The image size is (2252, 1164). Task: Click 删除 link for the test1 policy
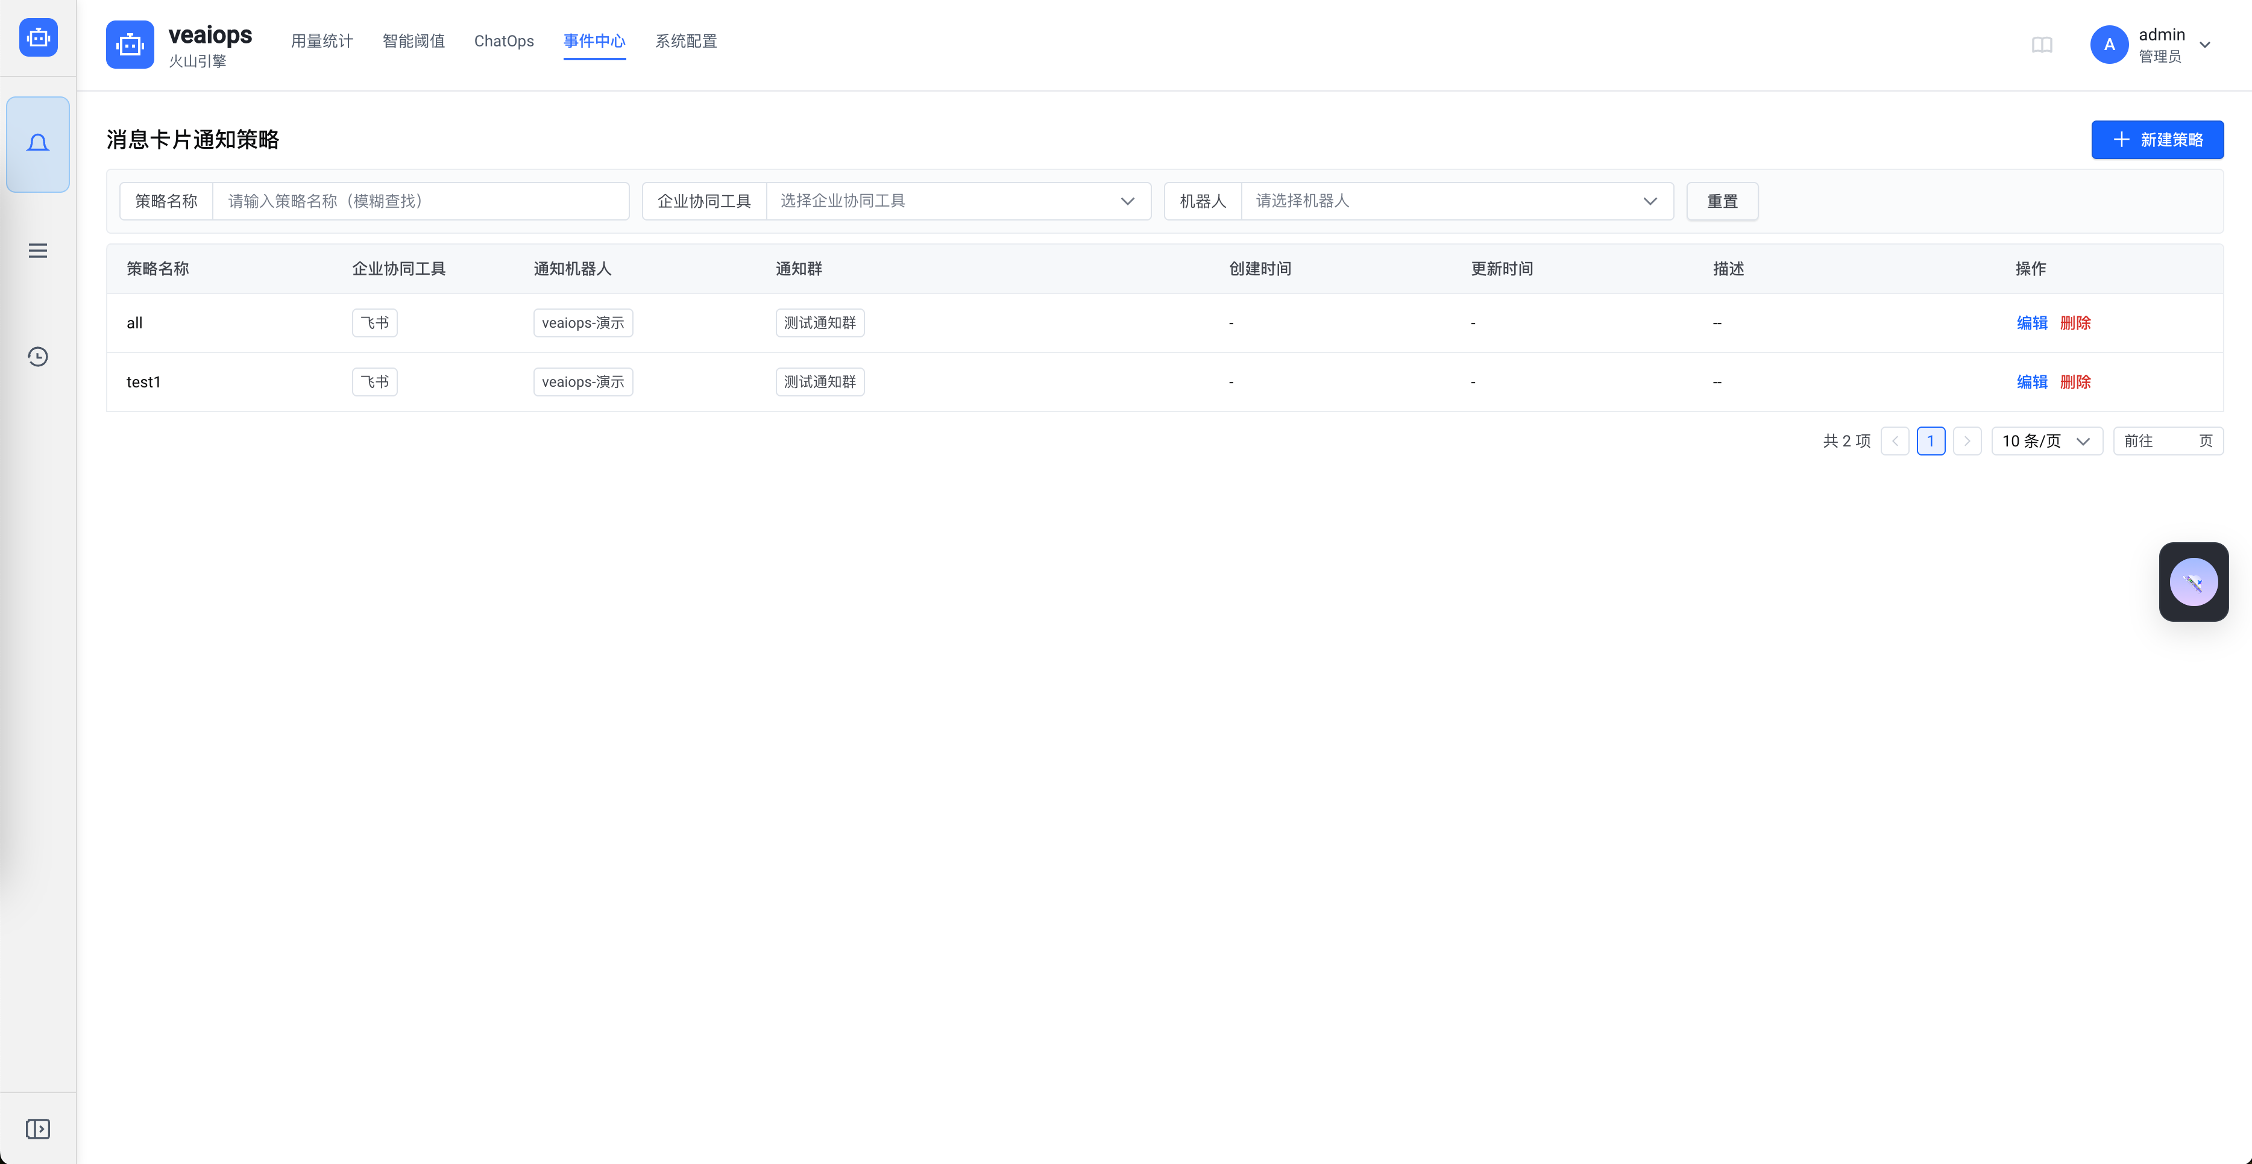click(2075, 382)
